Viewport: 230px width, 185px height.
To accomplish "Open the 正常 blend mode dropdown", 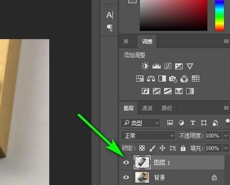I will point(148,136).
